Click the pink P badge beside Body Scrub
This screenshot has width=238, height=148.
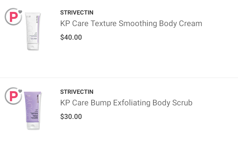13,96
